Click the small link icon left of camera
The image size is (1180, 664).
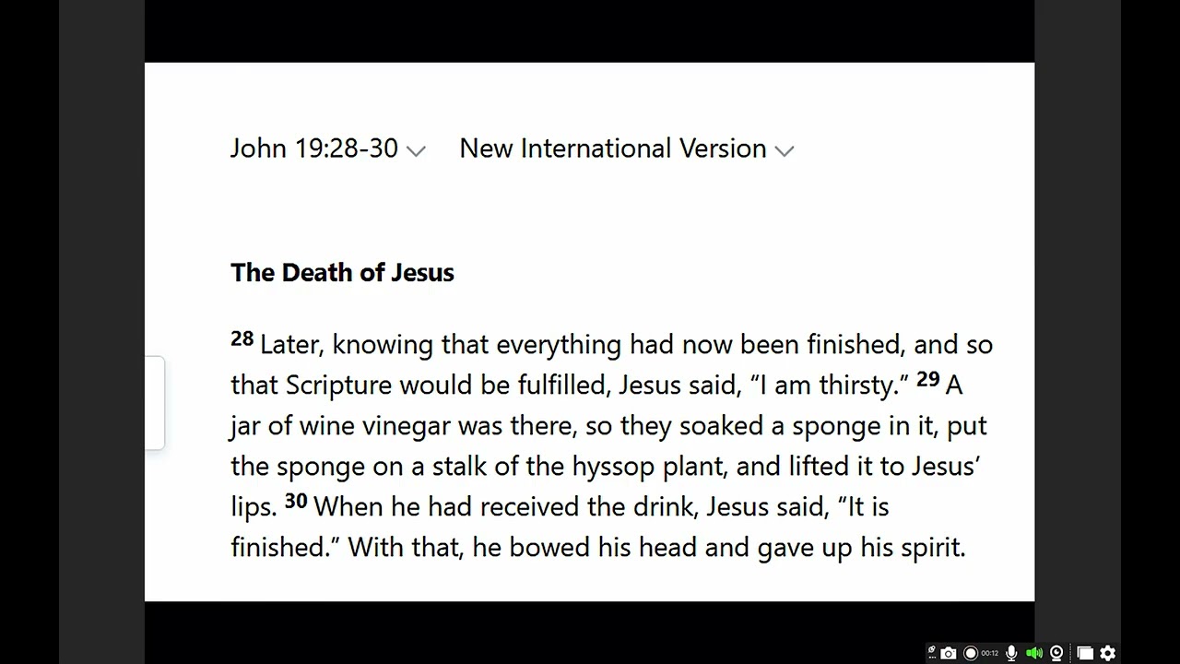(932, 651)
